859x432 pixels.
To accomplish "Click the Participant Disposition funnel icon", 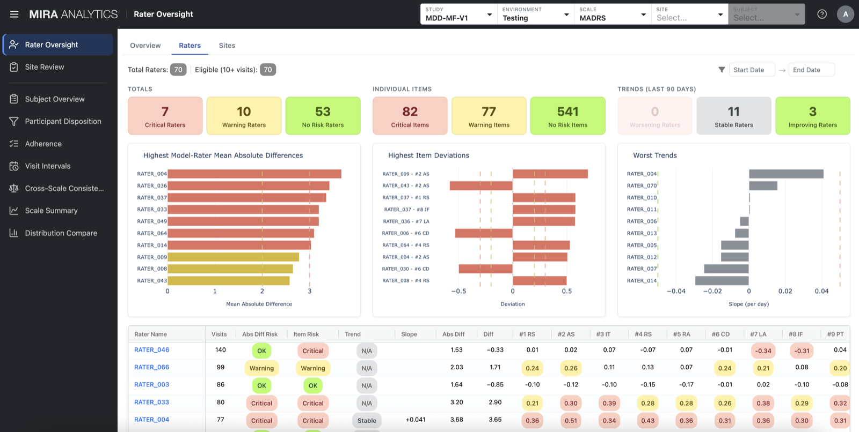I will tap(14, 122).
